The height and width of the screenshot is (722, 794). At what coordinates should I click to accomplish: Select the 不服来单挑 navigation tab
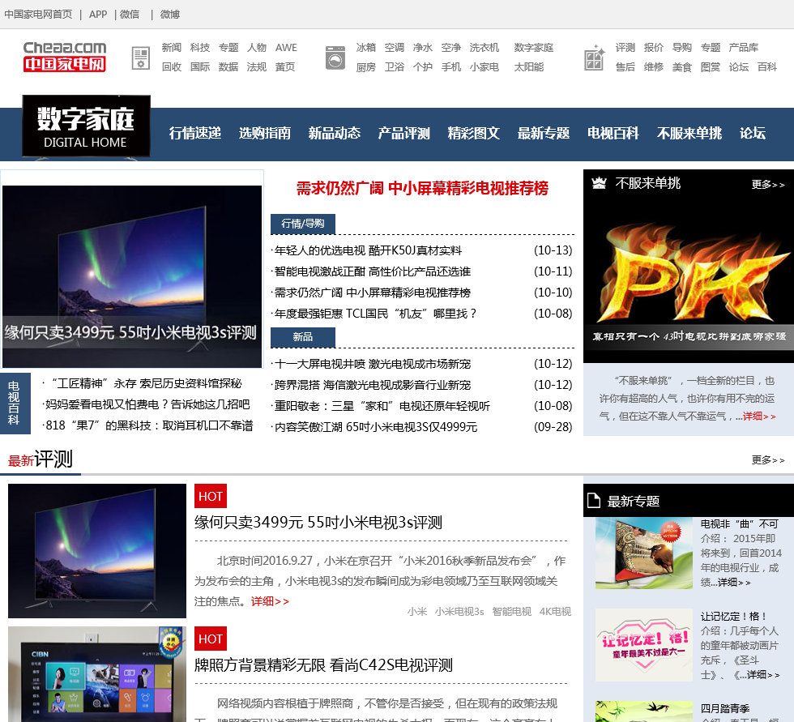[x=689, y=133]
